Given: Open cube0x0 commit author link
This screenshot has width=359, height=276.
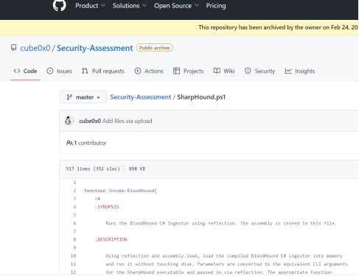Looking at the screenshot, I should pos(90,121).
